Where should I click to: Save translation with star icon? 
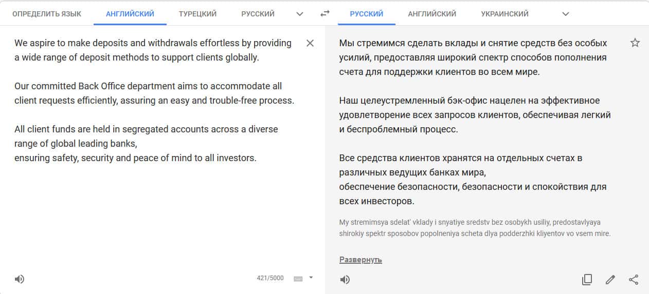click(x=635, y=43)
